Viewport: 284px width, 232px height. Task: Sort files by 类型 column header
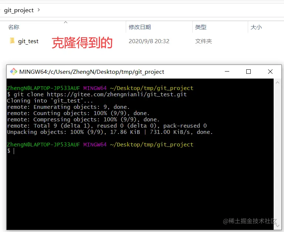200,27
